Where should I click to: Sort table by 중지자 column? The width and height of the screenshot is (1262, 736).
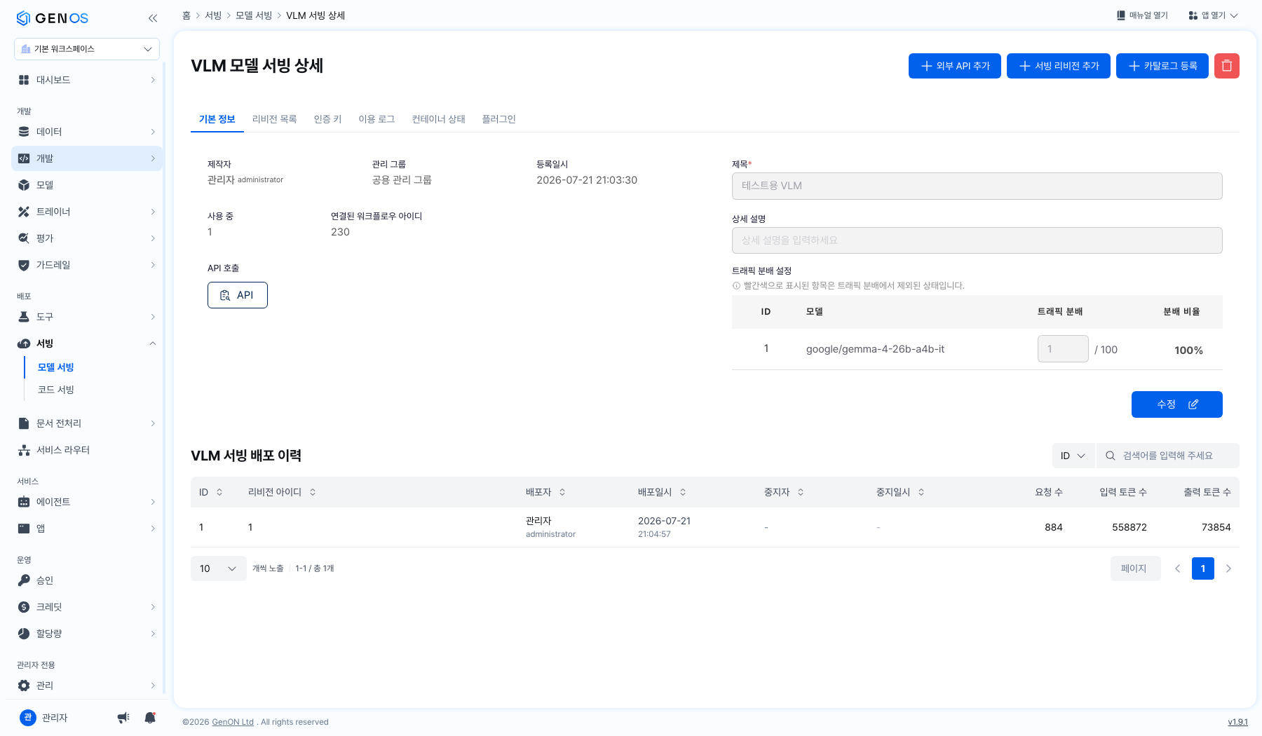coord(801,492)
